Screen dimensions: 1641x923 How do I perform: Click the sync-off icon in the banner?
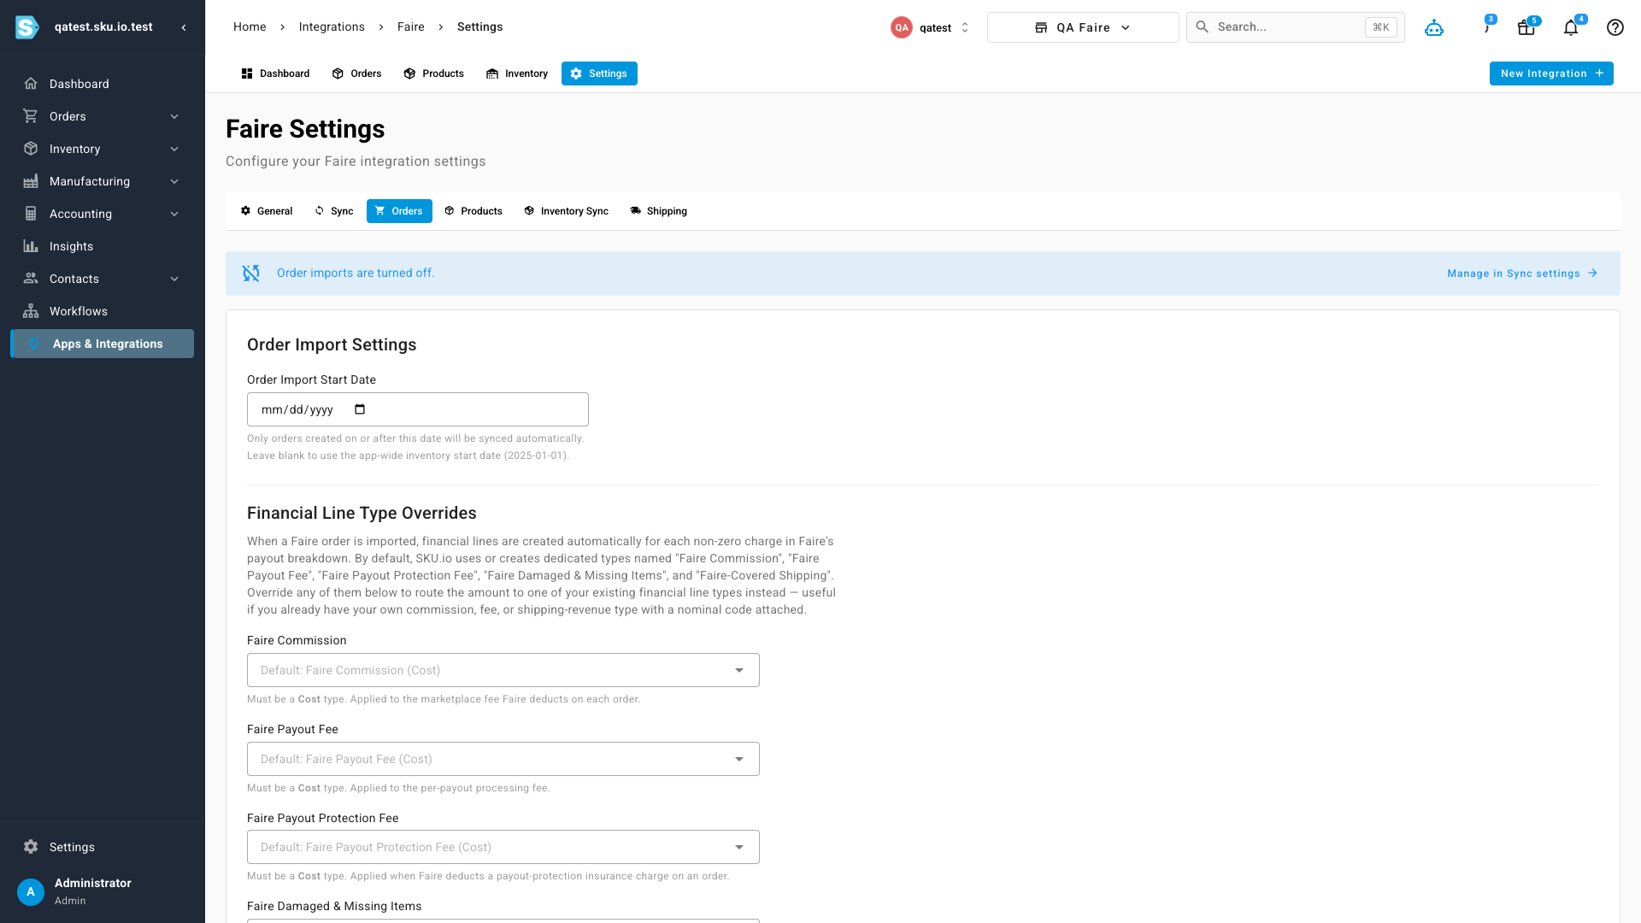point(251,273)
